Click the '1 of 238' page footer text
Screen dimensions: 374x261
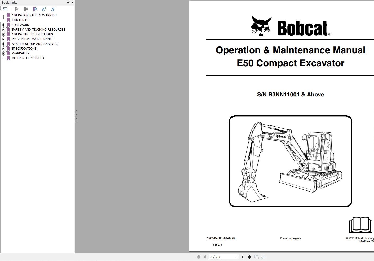(217, 245)
